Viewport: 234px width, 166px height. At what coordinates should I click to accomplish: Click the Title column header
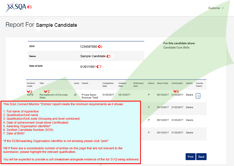[42, 83]
